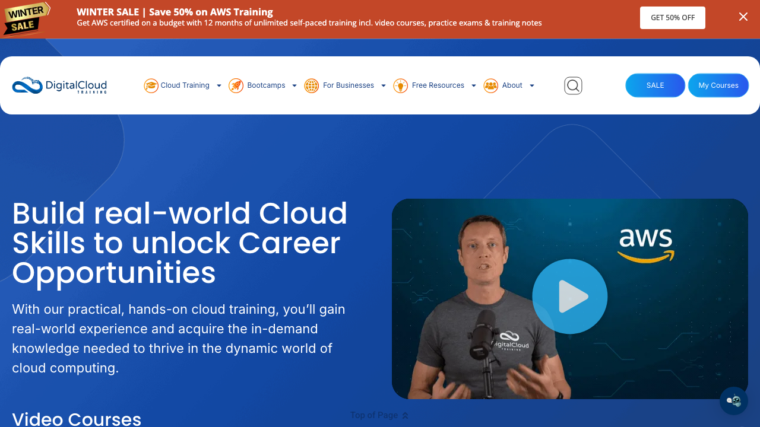Click 'WINTER SALE | Save 50% on AWS Training' text
This screenshot has width=760, height=427.
[175, 12]
